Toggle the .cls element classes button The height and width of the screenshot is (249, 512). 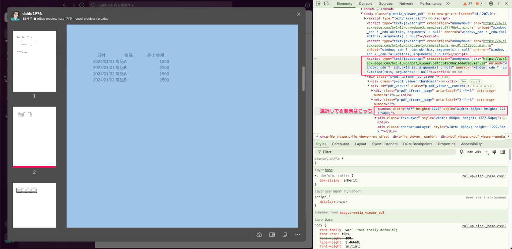pyautogui.click(x=478, y=152)
